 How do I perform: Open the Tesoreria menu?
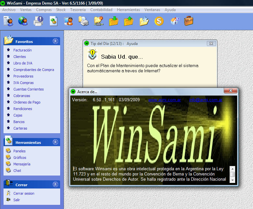(x=78, y=10)
